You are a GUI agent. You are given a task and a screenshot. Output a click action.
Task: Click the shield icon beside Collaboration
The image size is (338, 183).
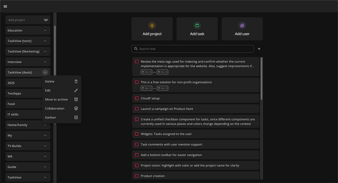click(76, 108)
